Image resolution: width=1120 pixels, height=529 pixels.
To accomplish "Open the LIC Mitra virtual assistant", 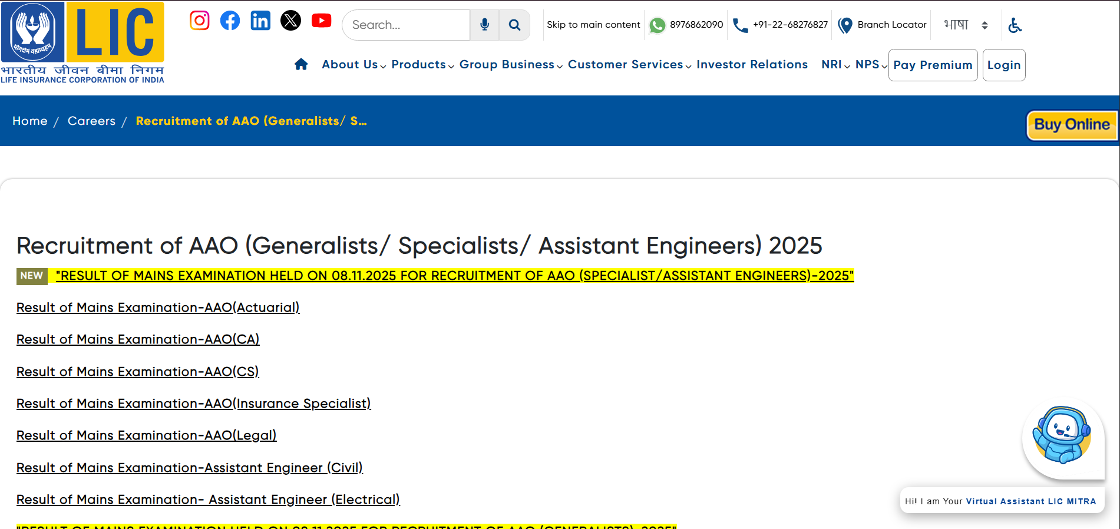I will point(1062,437).
